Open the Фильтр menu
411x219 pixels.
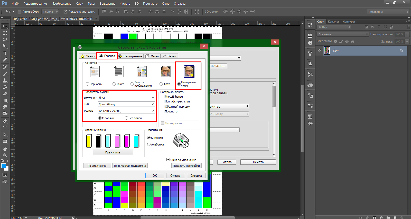[125, 4]
